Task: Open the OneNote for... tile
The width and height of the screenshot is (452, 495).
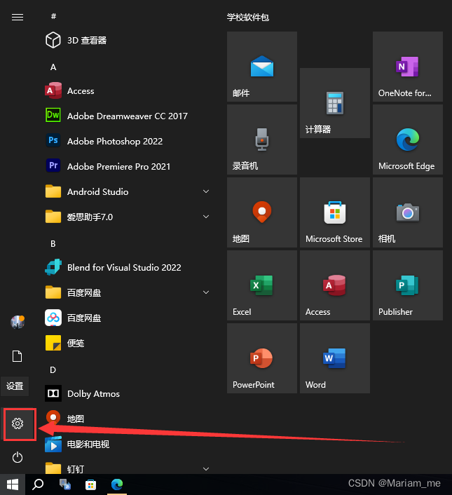Action: (408, 67)
